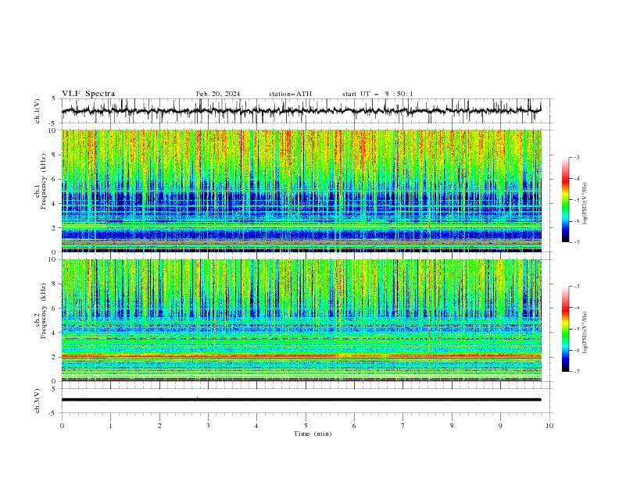The width and height of the screenshot is (619, 478).
Task: Click the lower PSD color scale bar
Action: point(565,329)
